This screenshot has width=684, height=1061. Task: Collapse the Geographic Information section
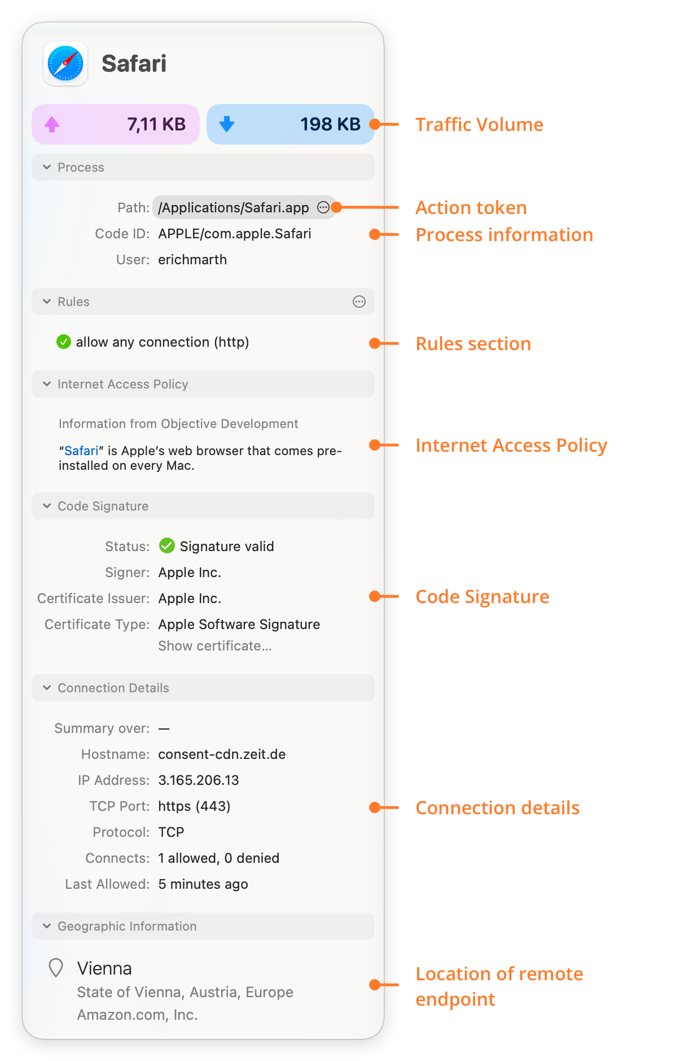47,926
